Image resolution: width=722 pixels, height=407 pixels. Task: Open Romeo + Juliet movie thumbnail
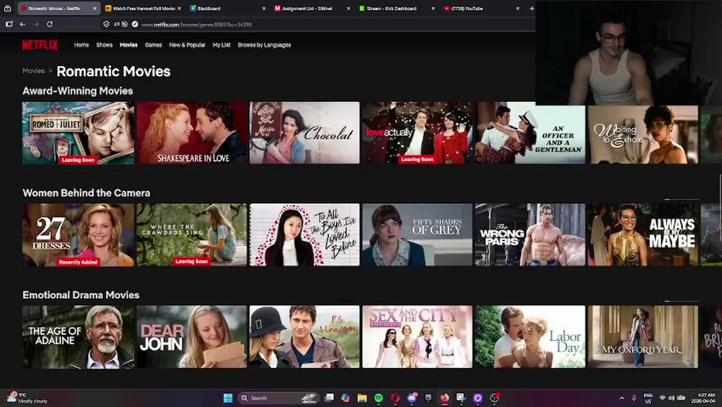(x=78, y=133)
